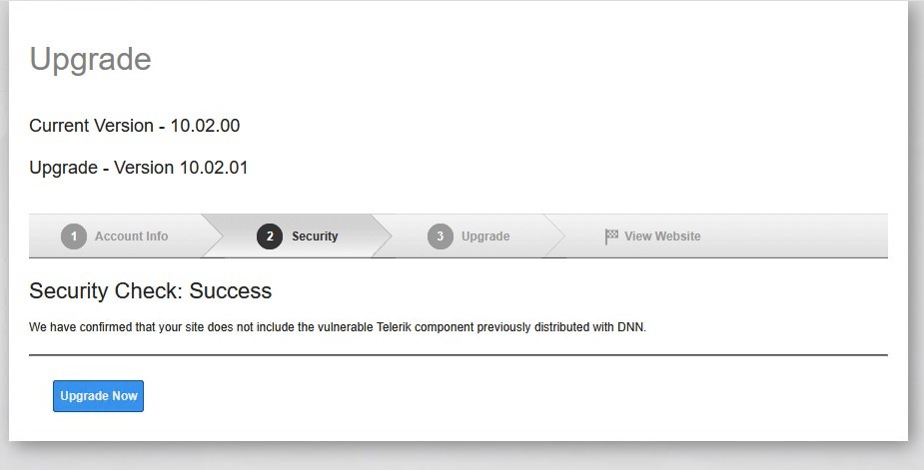Image resolution: width=924 pixels, height=470 pixels.
Task: Click the horizontal line above Upgrade Now
Action: tap(458, 354)
